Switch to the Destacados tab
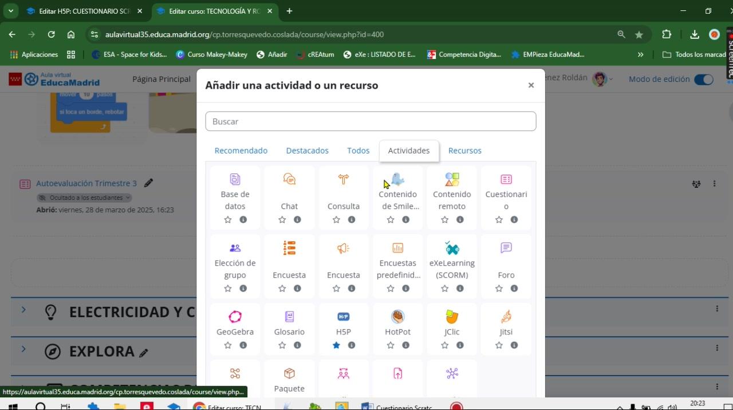 [x=308, y=151]
